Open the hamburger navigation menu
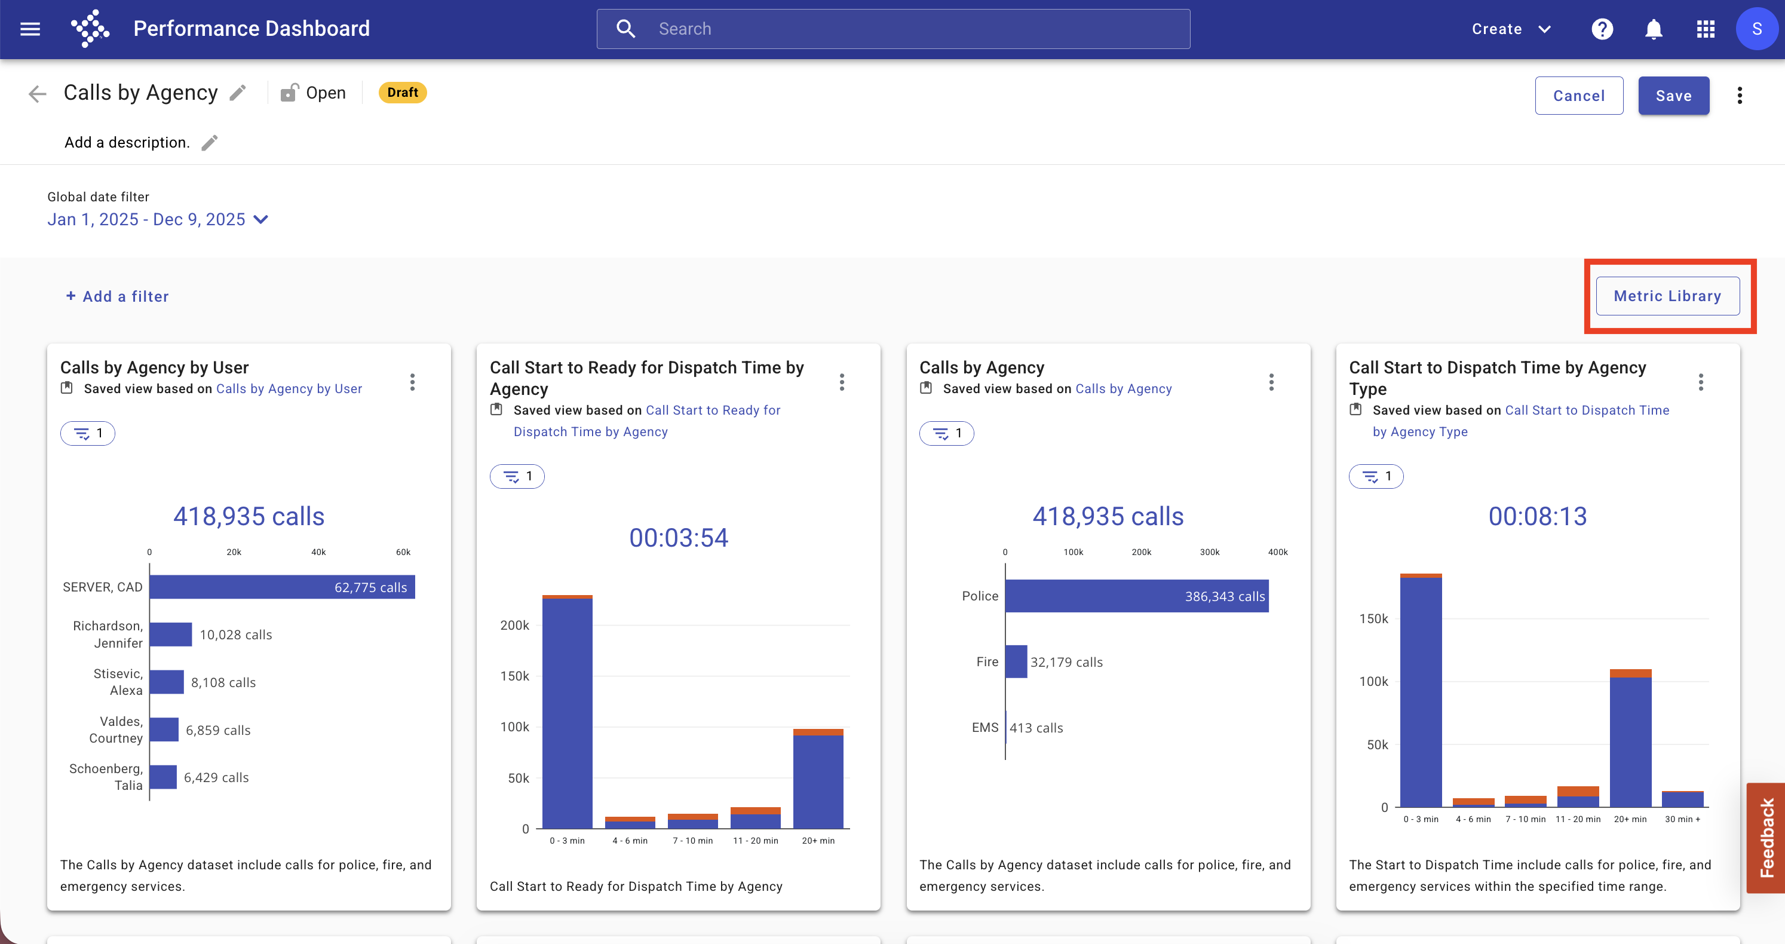Viewport: 1785px width, 944px height. point(30,29)
